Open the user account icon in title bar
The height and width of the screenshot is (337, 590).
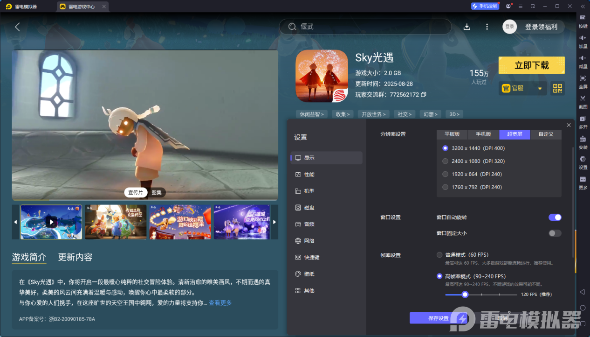[508, 6]
